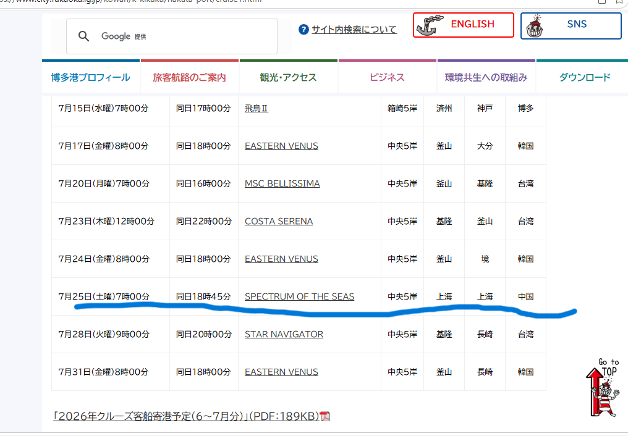
Task: Click departure time 同日20時00分
Action: pos(204,334)
